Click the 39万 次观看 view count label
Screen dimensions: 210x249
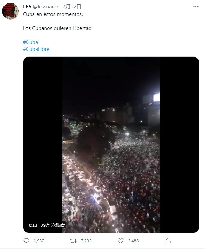pyautogui.click(x=53, y=225)
